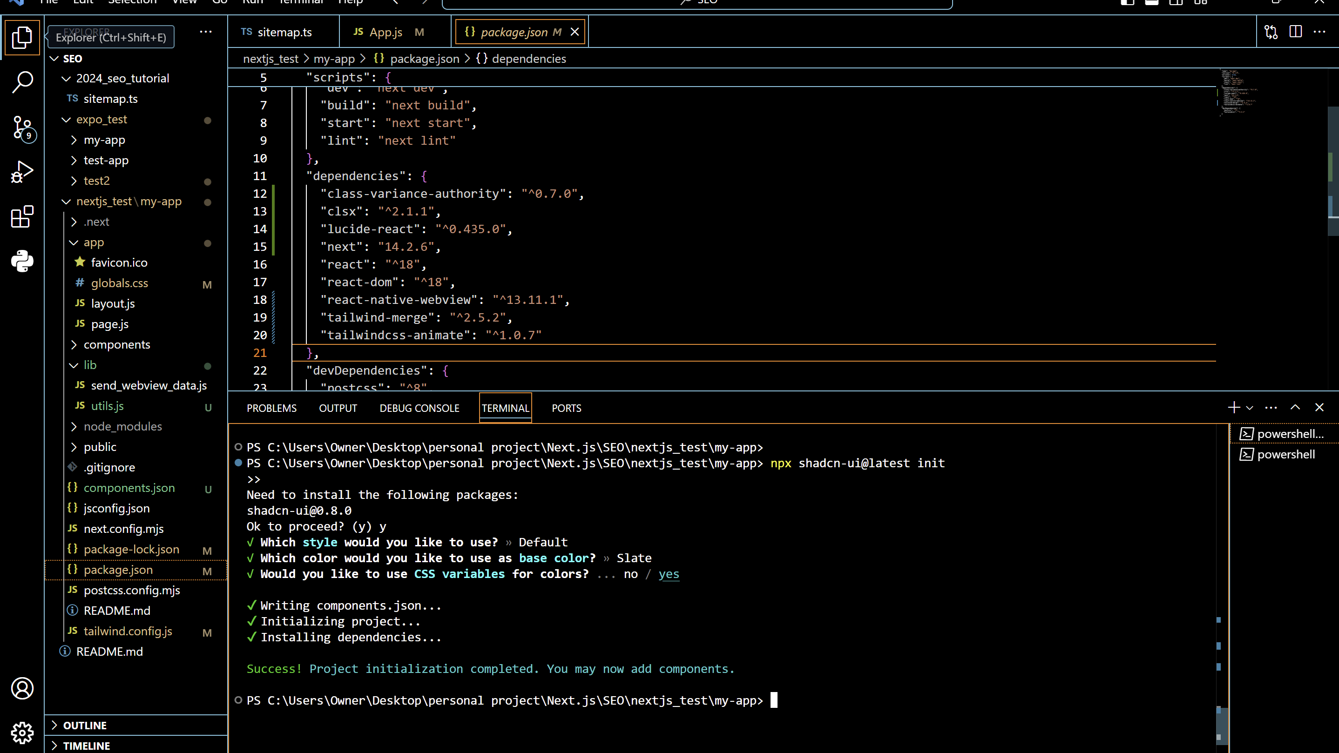Select the TERMINAL panel tab

[x=505, y=409]
